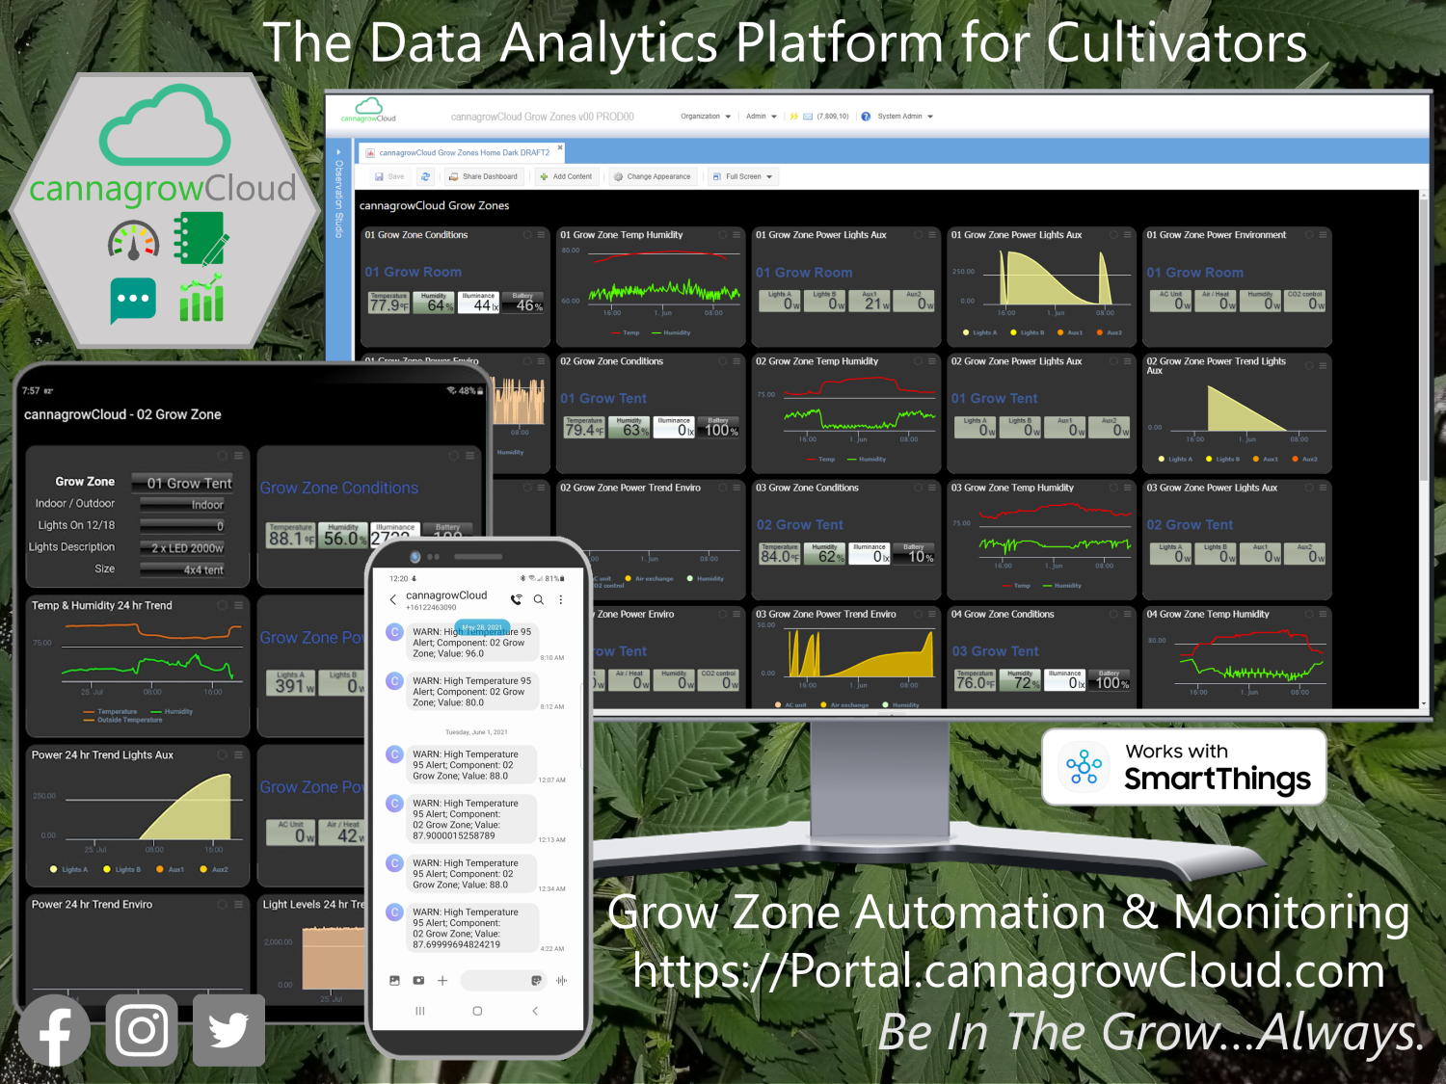The image size is (1446, 1084).
Task: Open the help question mark icon
Action: (866, 117)
